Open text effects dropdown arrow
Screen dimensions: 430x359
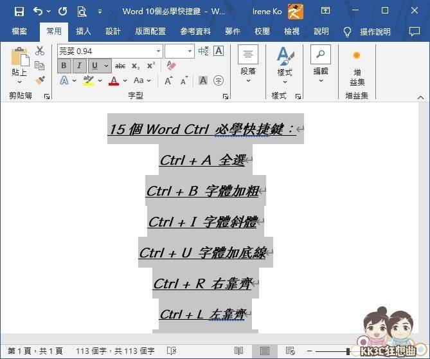tap(74, 80)
